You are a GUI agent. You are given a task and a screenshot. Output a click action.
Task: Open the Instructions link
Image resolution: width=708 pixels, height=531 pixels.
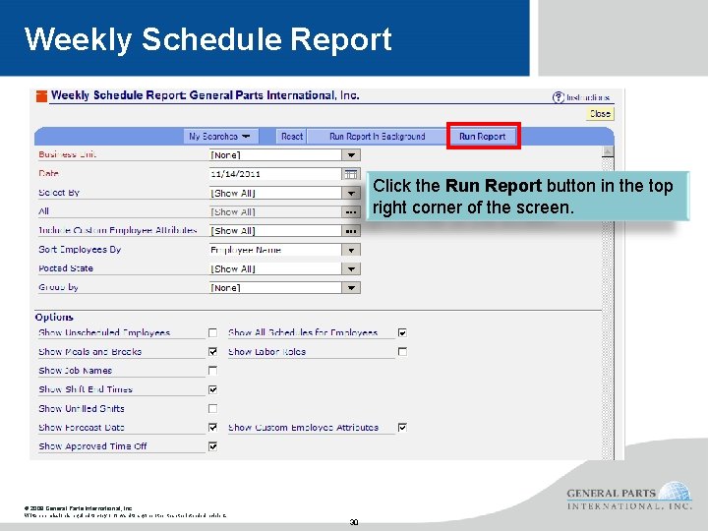[588, 97]
